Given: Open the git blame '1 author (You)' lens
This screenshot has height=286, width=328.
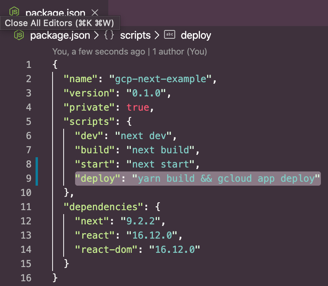Looking at the screenshot, I should pyautogui.click(x=179, y=51).
